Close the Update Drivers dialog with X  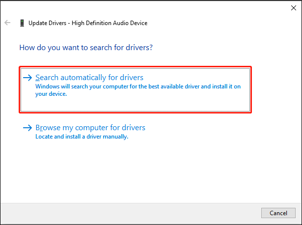(x=293, y=8)
